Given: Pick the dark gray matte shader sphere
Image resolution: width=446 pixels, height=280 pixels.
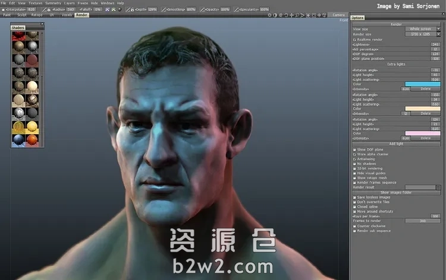Looking at the screenshot, I should (x=32, y=113).
